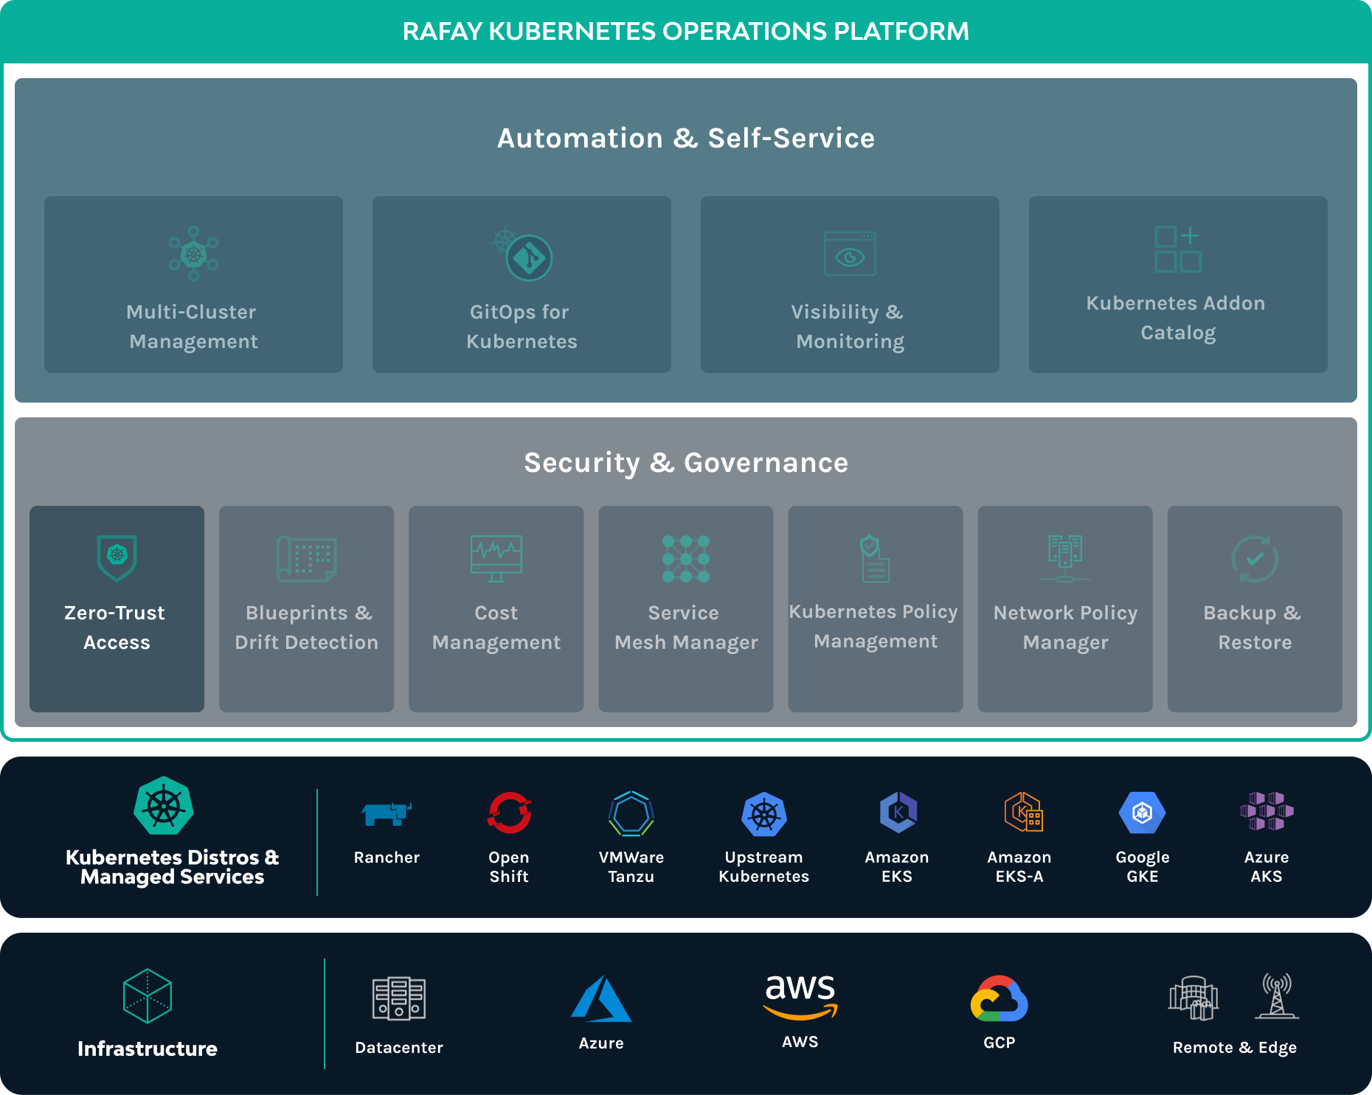Select the Kubernetes Addon Catalog label
The image size is (1372, 1095).
click(1177, 318)
